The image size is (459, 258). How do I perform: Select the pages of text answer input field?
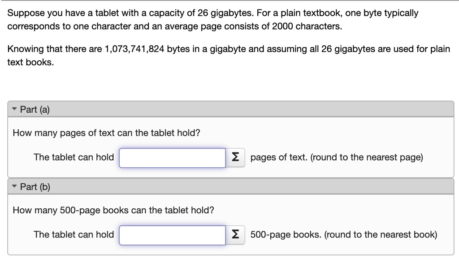[x=172, y=157]
